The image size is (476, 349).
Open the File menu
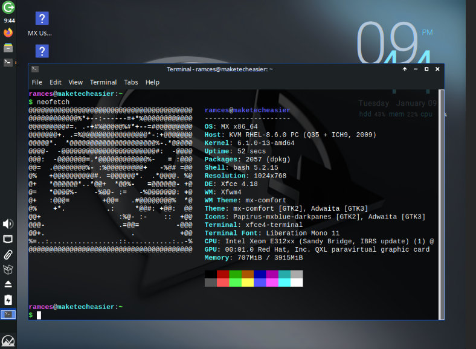click(x=37, y=82)
